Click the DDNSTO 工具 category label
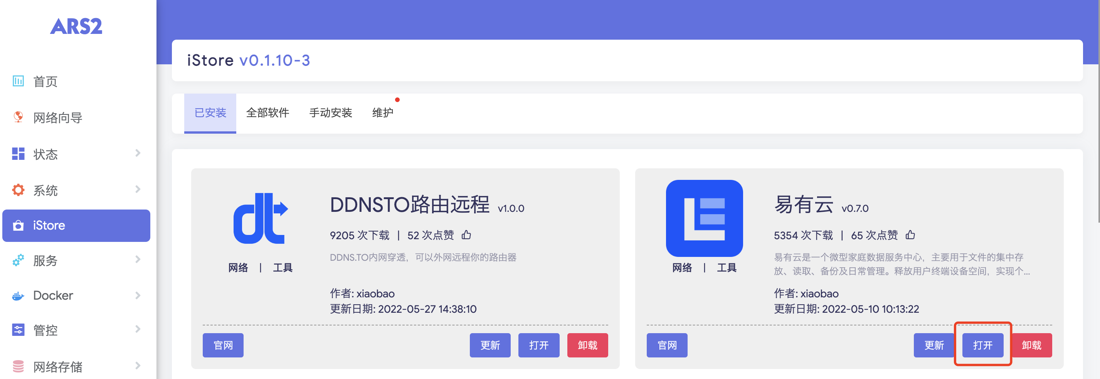Screen dimensions: 1100x379 point(283,268)
